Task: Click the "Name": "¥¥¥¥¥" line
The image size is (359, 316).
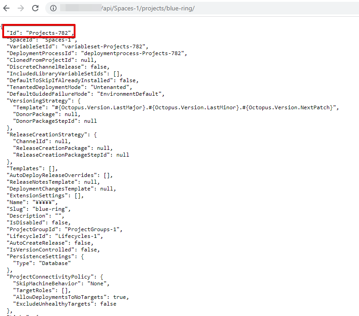Action: (32, 202)
